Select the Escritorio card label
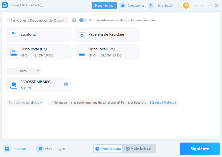The width and height of the screenshot is (222, 157). point(28,34)
